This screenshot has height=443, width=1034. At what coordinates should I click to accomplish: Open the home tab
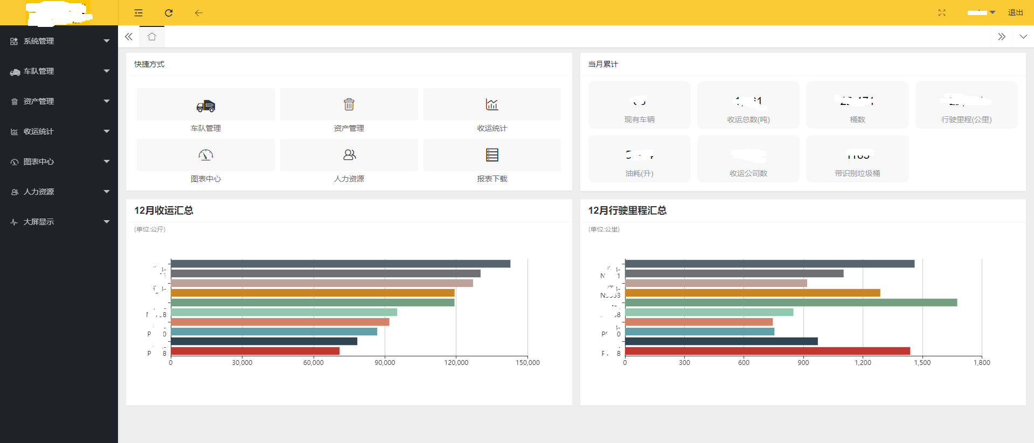point(152,37)
